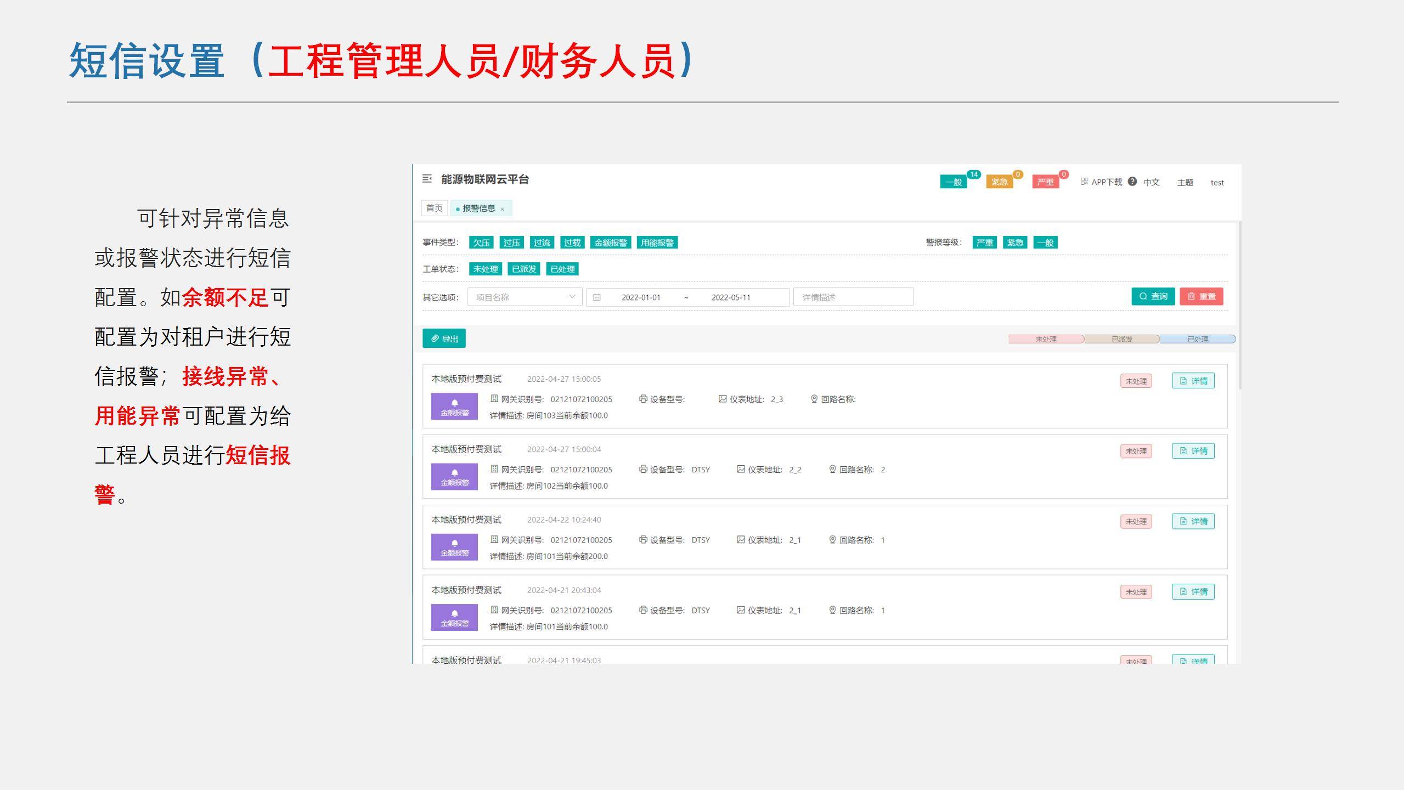Open the 主题 theme menu

[1185, 183]
